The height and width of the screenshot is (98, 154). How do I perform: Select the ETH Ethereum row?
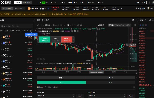[x=16, y=43]
